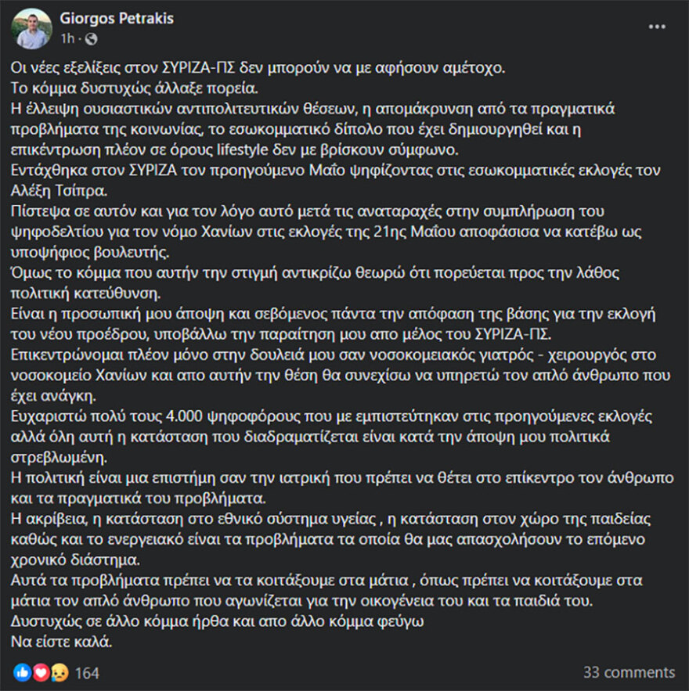
Task: Click the globe public-audience privacy icon
Action: click(90, 39)
